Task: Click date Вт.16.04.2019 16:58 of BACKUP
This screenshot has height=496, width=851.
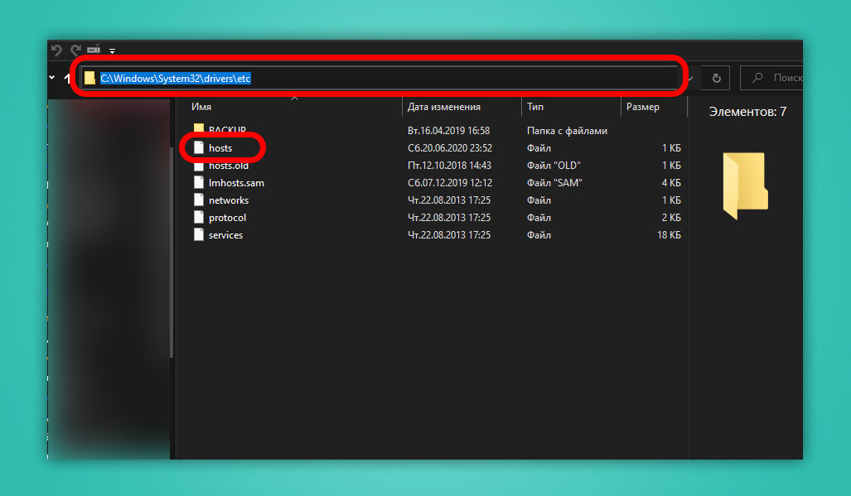Action: point(449,131)
